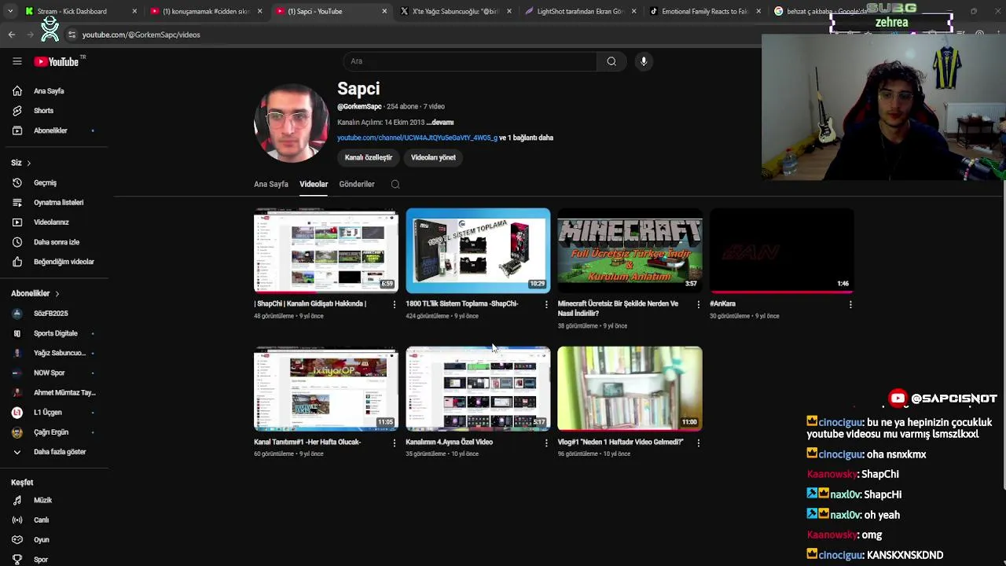Viewport: 1006px width, 566px height.
Task: Switch to the LightShot browser tab
Action: coord(580,11)
